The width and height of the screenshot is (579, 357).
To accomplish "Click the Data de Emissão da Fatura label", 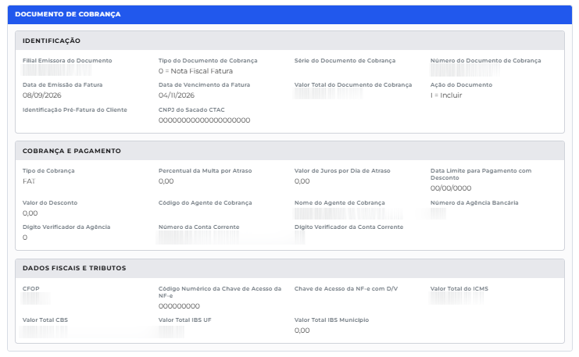I will [x=63, y=85].
